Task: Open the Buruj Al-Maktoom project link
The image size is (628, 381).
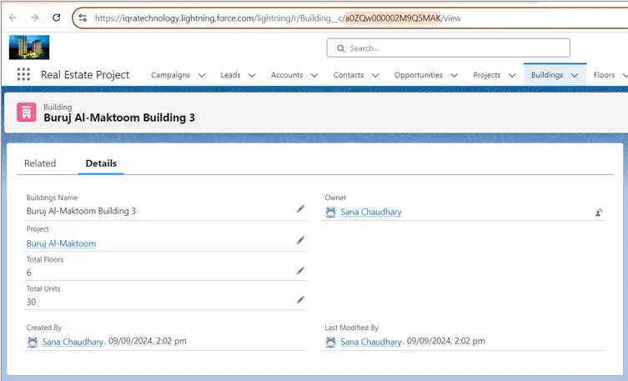Action: [x=61, y=243]
